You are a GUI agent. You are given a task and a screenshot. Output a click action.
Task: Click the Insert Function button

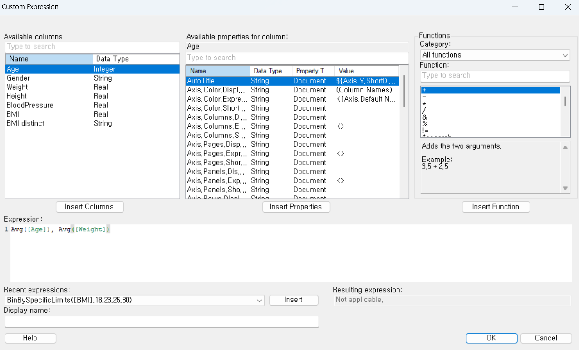496,207
